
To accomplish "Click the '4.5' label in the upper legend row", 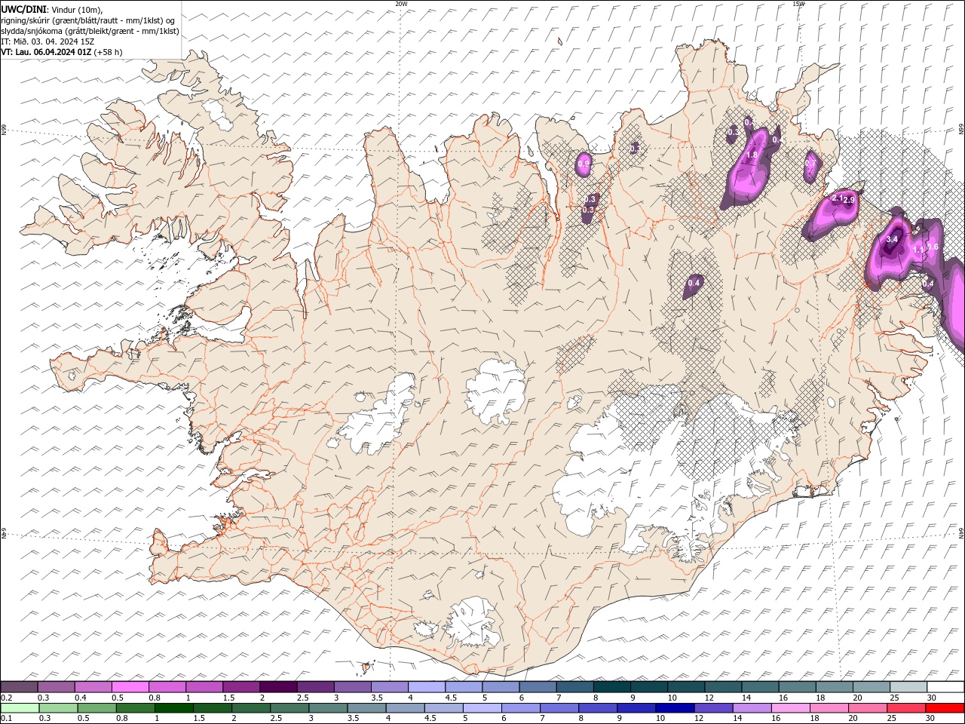I will tap(451, 698).
